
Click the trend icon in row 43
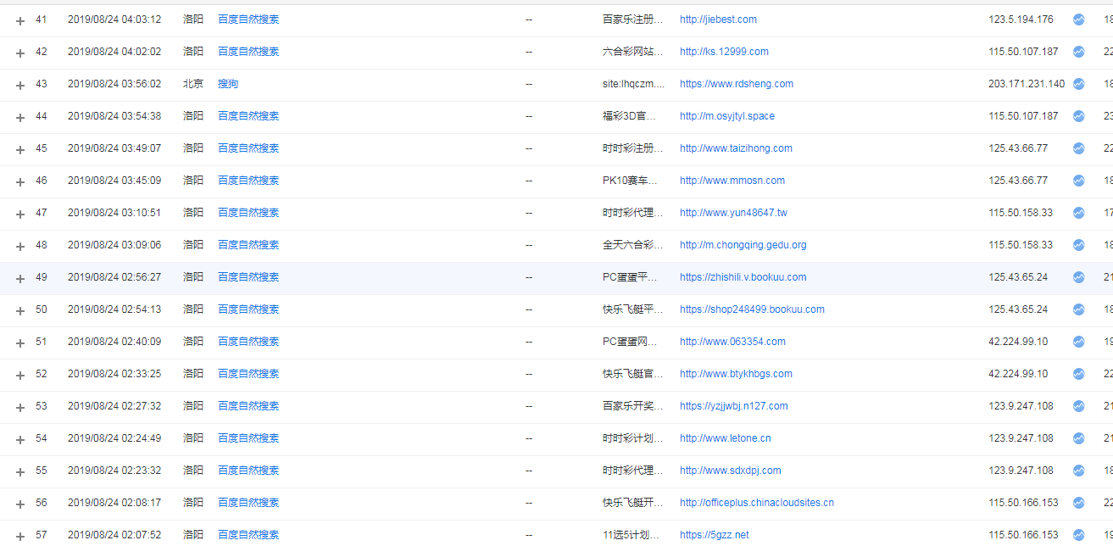[x=1078, y=84]
